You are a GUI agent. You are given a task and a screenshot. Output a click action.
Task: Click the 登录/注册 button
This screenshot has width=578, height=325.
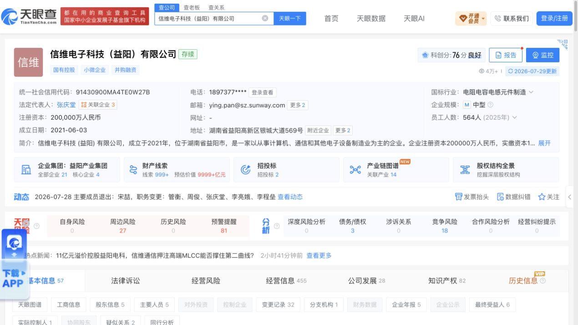(x=554, y=18)
